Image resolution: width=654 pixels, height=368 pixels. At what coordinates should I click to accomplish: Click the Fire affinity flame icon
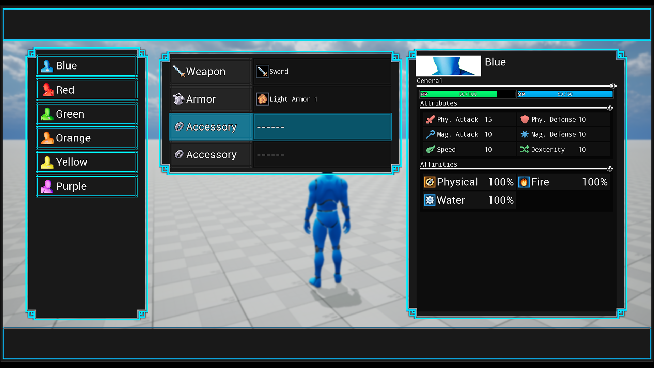coord(524,182)
